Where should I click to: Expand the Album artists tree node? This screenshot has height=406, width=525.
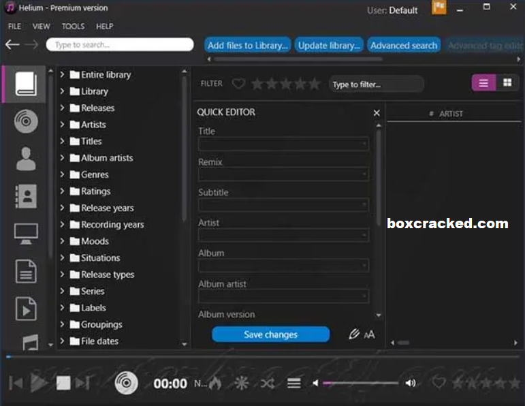[62, 158]
